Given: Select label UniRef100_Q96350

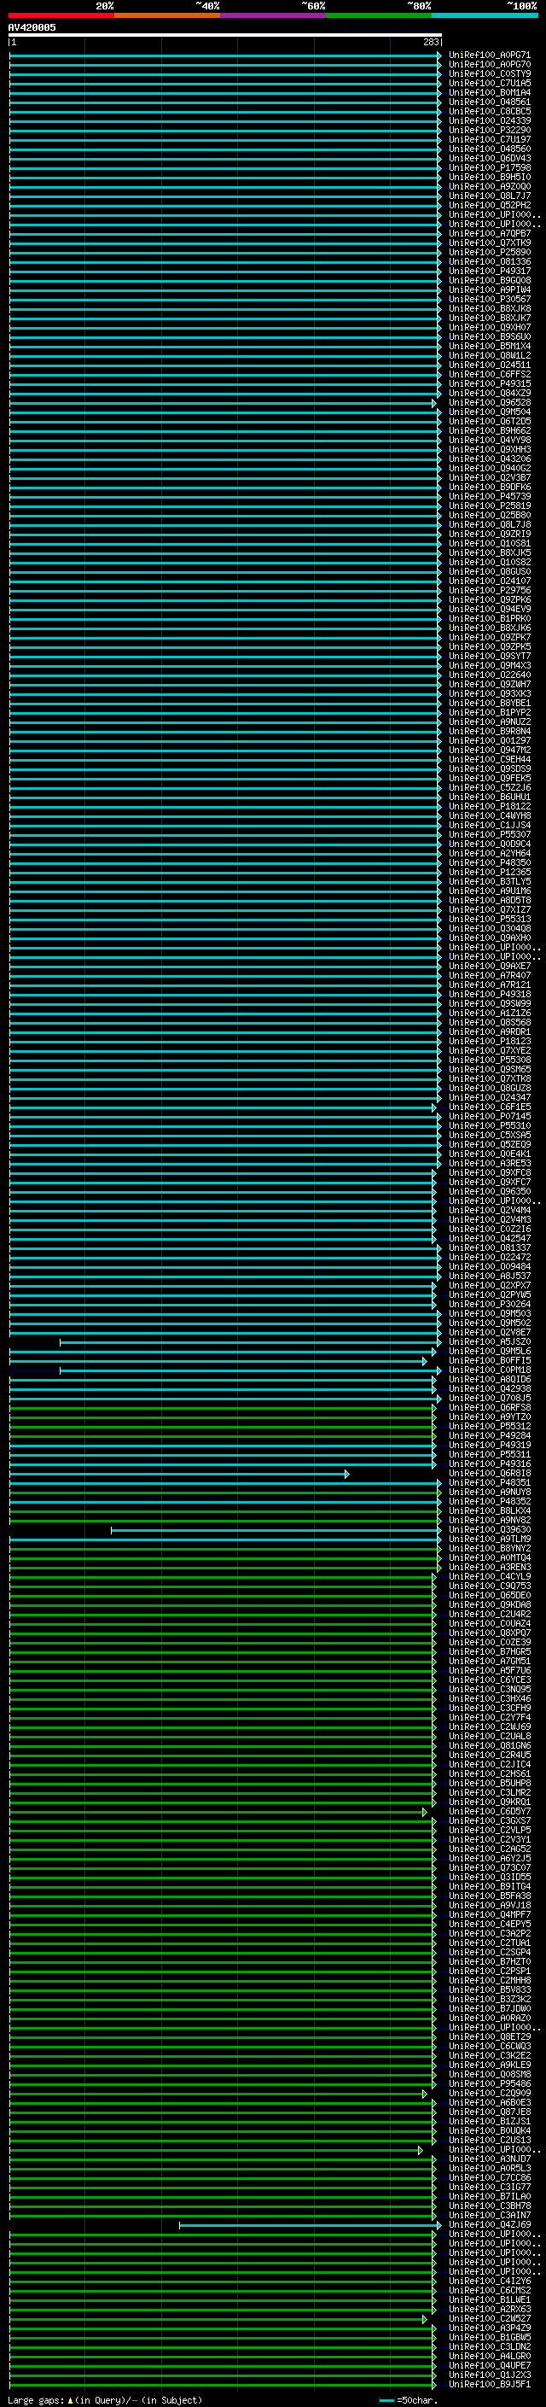Looking at the screenshot, I should pyautogui.click(x=490, y=1191).
